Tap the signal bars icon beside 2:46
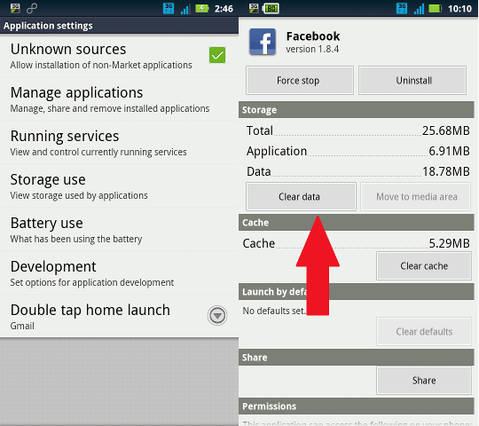 185,9
